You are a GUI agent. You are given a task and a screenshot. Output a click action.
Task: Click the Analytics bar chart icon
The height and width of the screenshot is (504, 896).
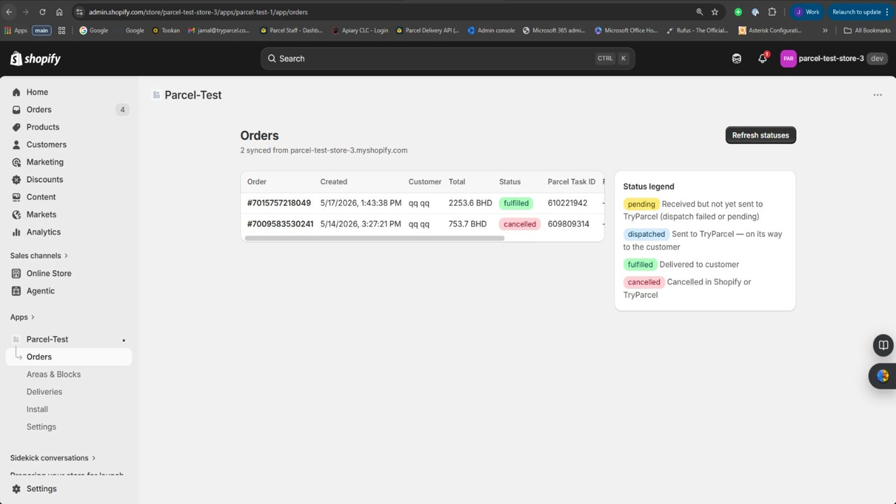[x=16, y=232]
